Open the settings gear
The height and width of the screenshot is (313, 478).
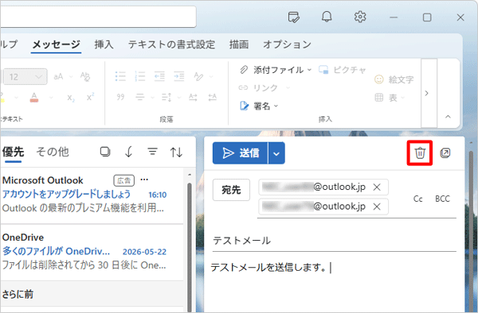[x=360, y=17]
